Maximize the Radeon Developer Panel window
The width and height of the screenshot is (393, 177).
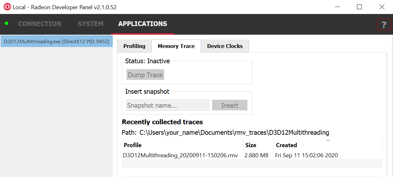point(359,7)
